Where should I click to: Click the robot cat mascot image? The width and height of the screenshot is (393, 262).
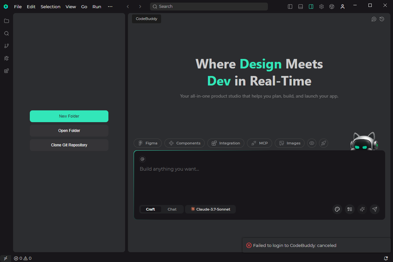[x=364, y=141]
